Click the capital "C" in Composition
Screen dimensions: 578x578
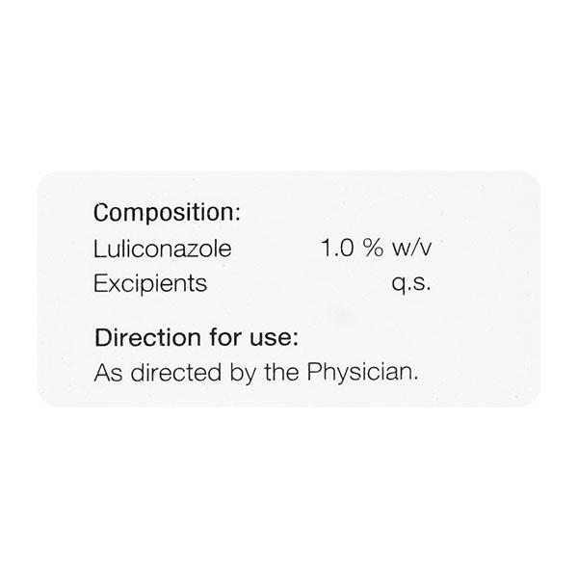tap(101, 211)
